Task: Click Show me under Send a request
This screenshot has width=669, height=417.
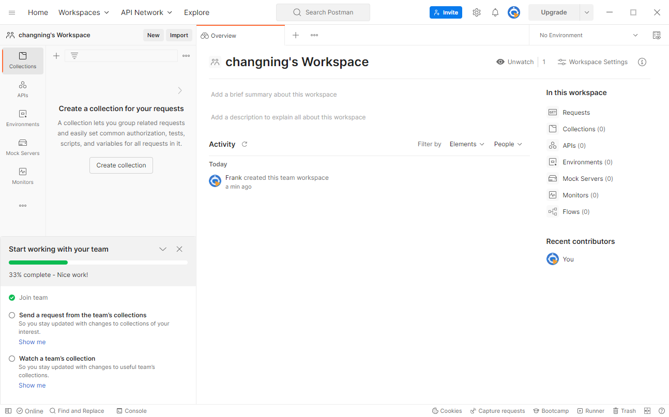Action: pyautogui.click(x=32, y=342)
